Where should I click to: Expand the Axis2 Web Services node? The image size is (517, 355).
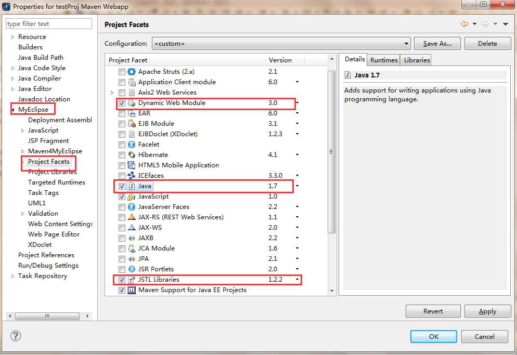point(112,93)
